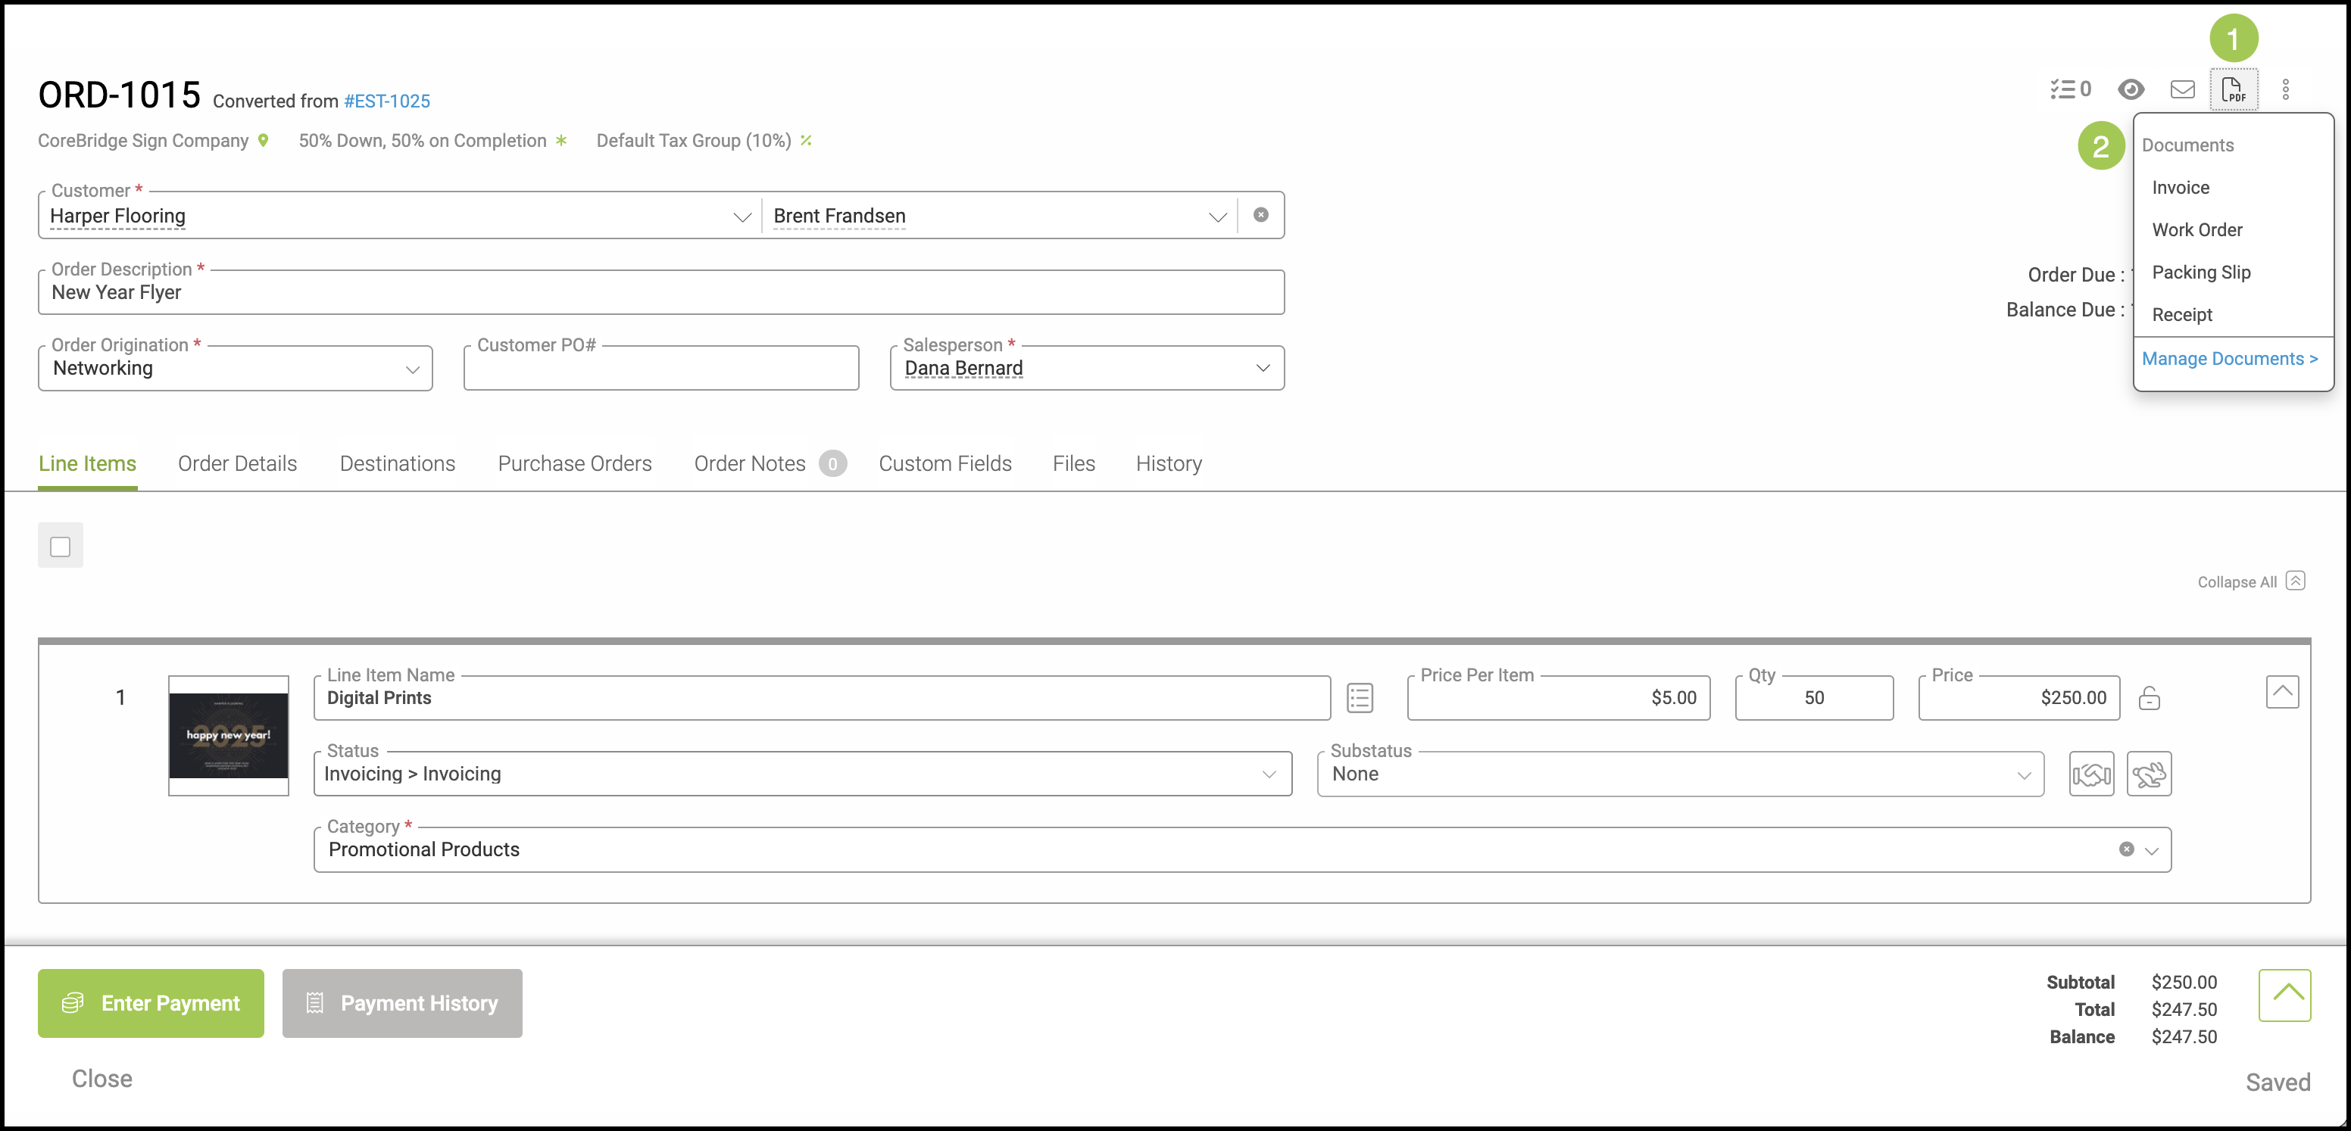Click the PDF documents icon
This screenshot has height=1131, width=2351.
[2232, 89]
